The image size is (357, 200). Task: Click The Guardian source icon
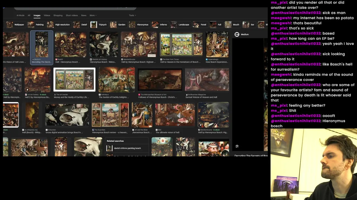tap(93, 130)
